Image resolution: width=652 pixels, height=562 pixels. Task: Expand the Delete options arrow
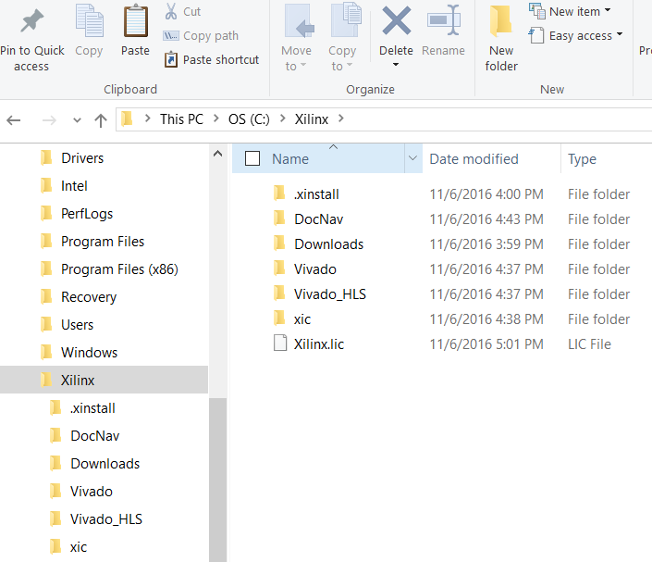coord(396,65)
